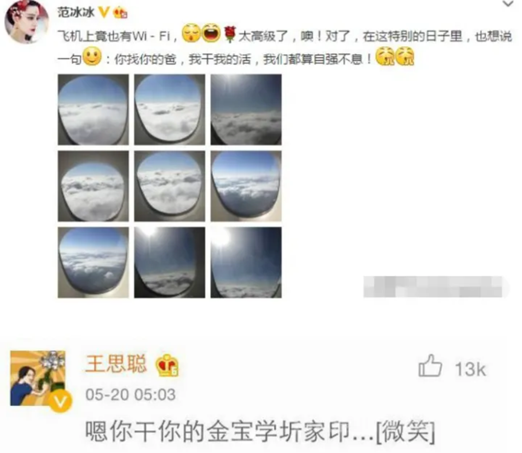This screenshot has height=453, width=522.
Task: Open the bottom-left window photo
Action: [x=93, y=262]
